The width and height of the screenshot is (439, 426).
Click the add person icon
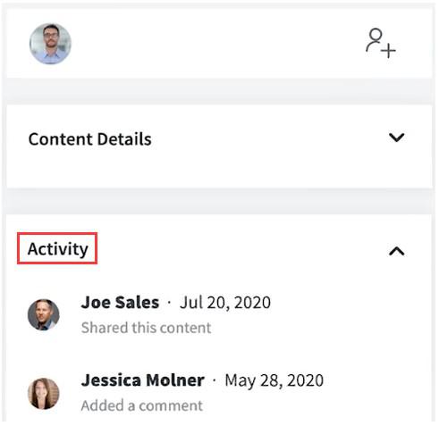[381, 43]
